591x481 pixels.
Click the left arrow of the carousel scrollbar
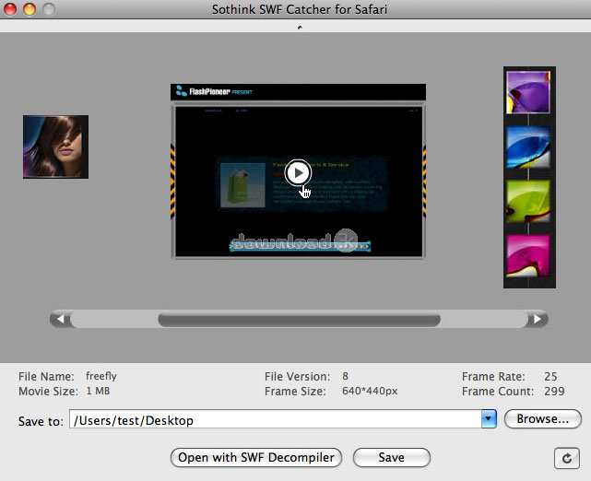click(60, 320)
